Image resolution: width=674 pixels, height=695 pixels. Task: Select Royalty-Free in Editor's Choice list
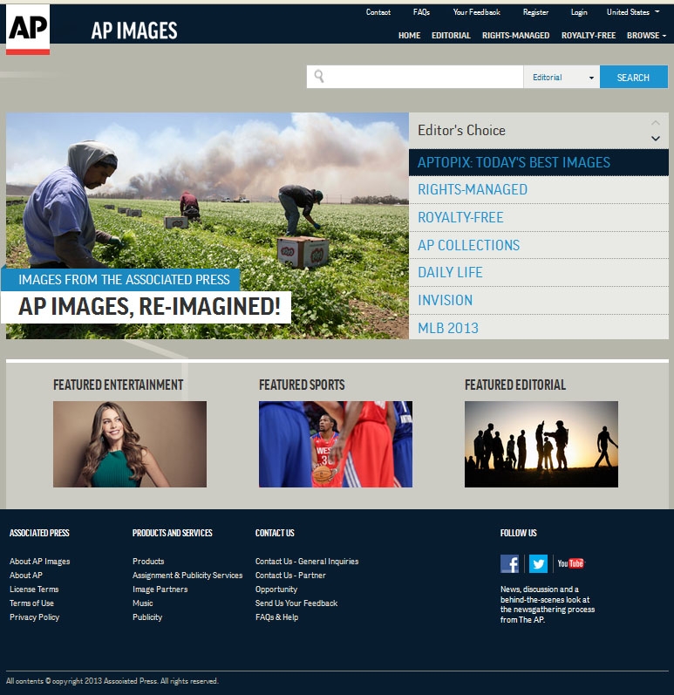[x=538, y=218]
